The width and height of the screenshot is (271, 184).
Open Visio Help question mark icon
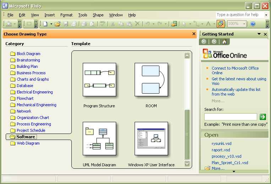tap(253, 24)
